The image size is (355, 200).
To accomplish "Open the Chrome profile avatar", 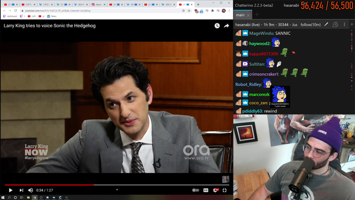I will point(224,11).
